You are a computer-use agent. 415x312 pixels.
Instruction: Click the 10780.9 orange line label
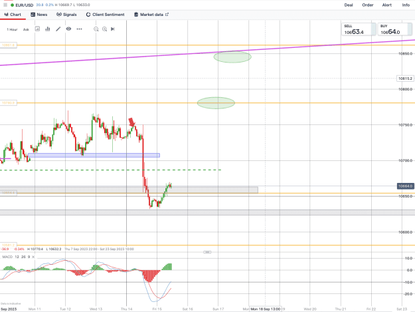point(8,103)
